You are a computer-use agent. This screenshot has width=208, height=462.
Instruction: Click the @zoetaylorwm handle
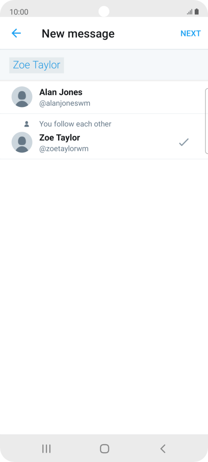tap(64, 149)
